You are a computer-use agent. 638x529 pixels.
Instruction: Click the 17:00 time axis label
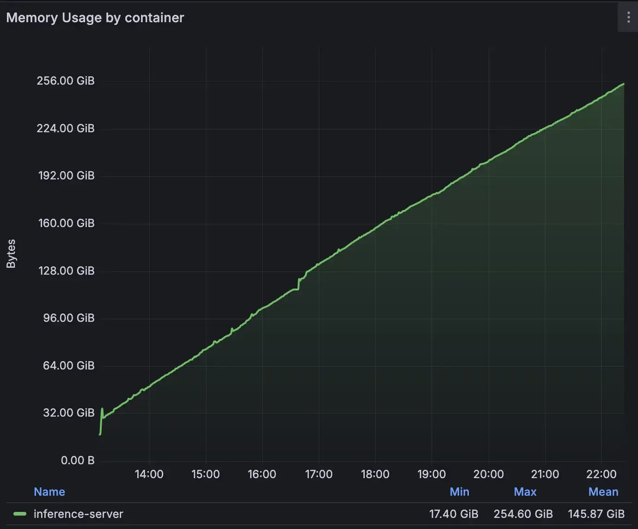[319, 474]
